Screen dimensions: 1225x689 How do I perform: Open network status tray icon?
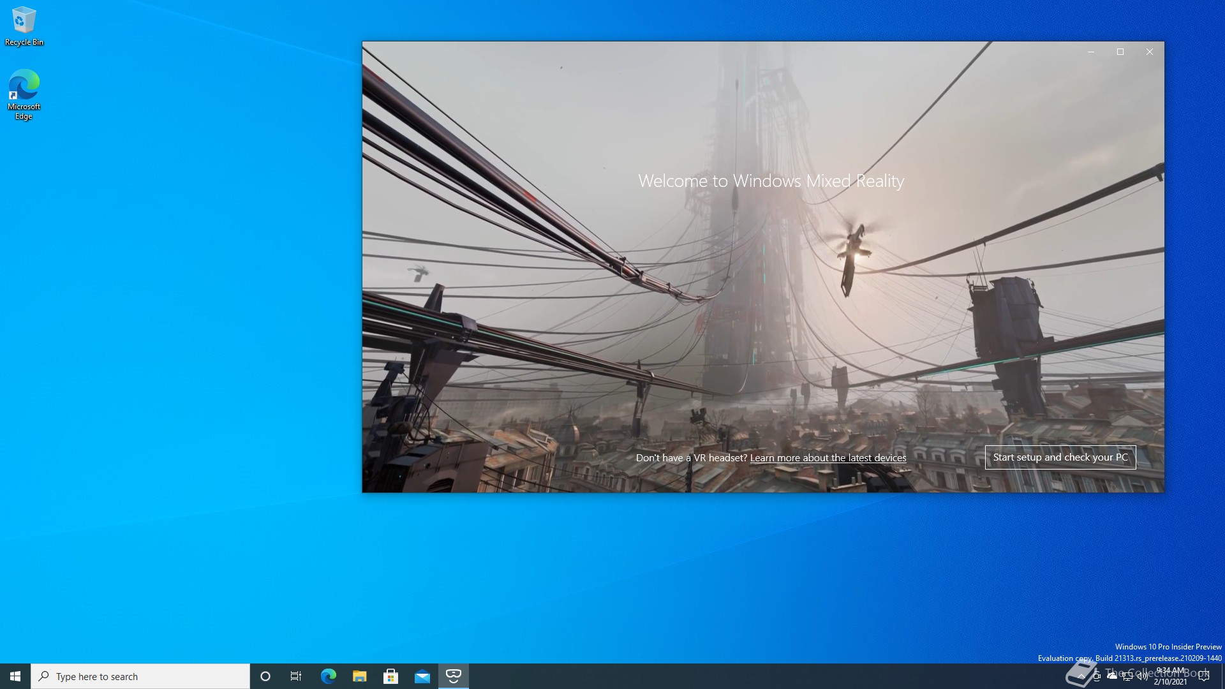click(x=1127, y=676)
